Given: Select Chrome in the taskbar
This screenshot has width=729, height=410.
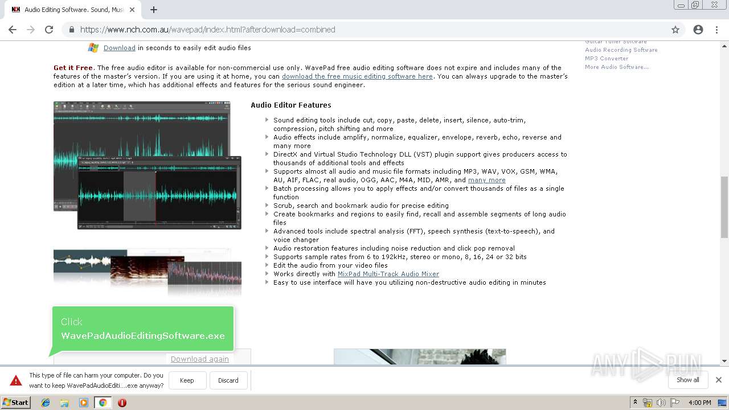Looking at the screenshot, I should tap(103, 403).
